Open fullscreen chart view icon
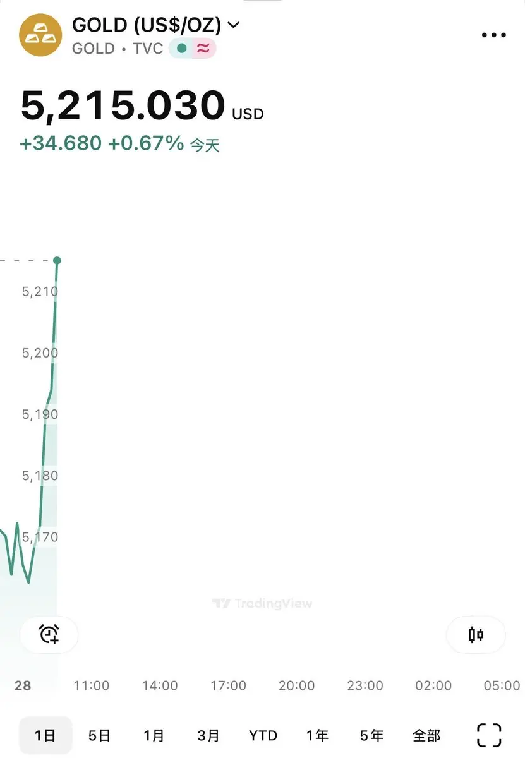The width and height of the screenshot is (525, 758). (x=488, y=735)
